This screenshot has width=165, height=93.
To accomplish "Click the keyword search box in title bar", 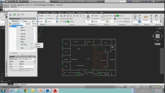I will (x=115, y=2).
